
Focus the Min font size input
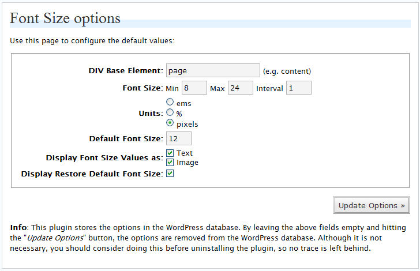coord(194,88)
